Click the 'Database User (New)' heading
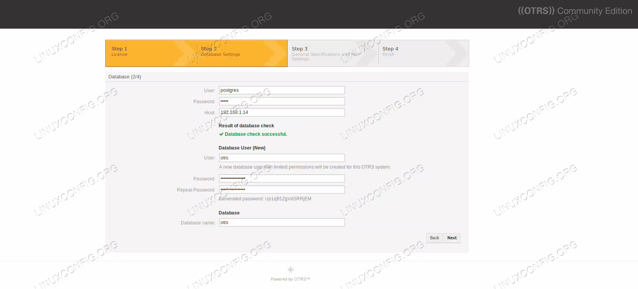 pos(242,148)
